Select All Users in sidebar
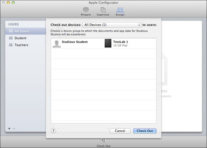 pyautogui.click(x=25, y=31)
